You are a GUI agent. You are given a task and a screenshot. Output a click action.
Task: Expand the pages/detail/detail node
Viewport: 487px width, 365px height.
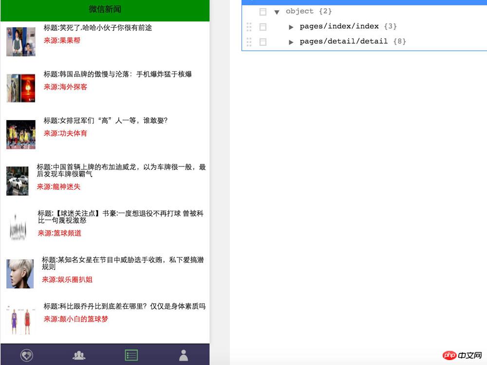[x=291, y=41]
